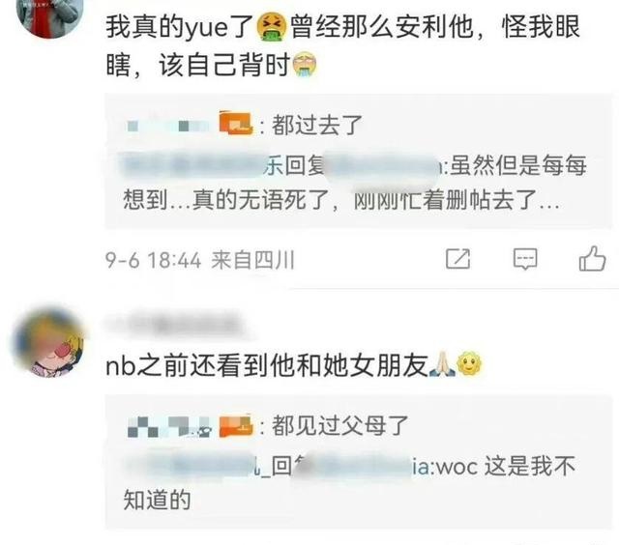Open the top commenter's avatar
Screen dimensions: 619x545
pos(50,15)
